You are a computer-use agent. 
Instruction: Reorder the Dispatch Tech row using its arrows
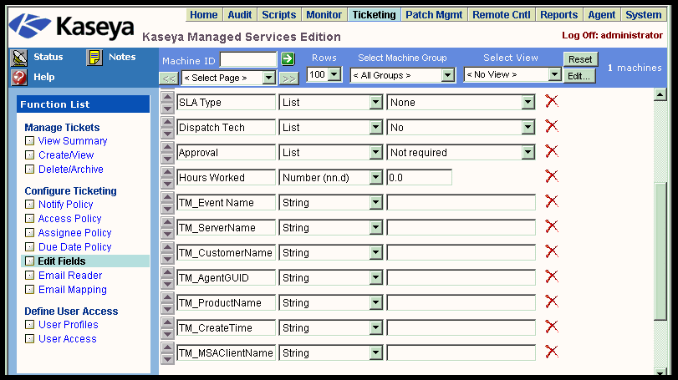click(x=167, y=127)
